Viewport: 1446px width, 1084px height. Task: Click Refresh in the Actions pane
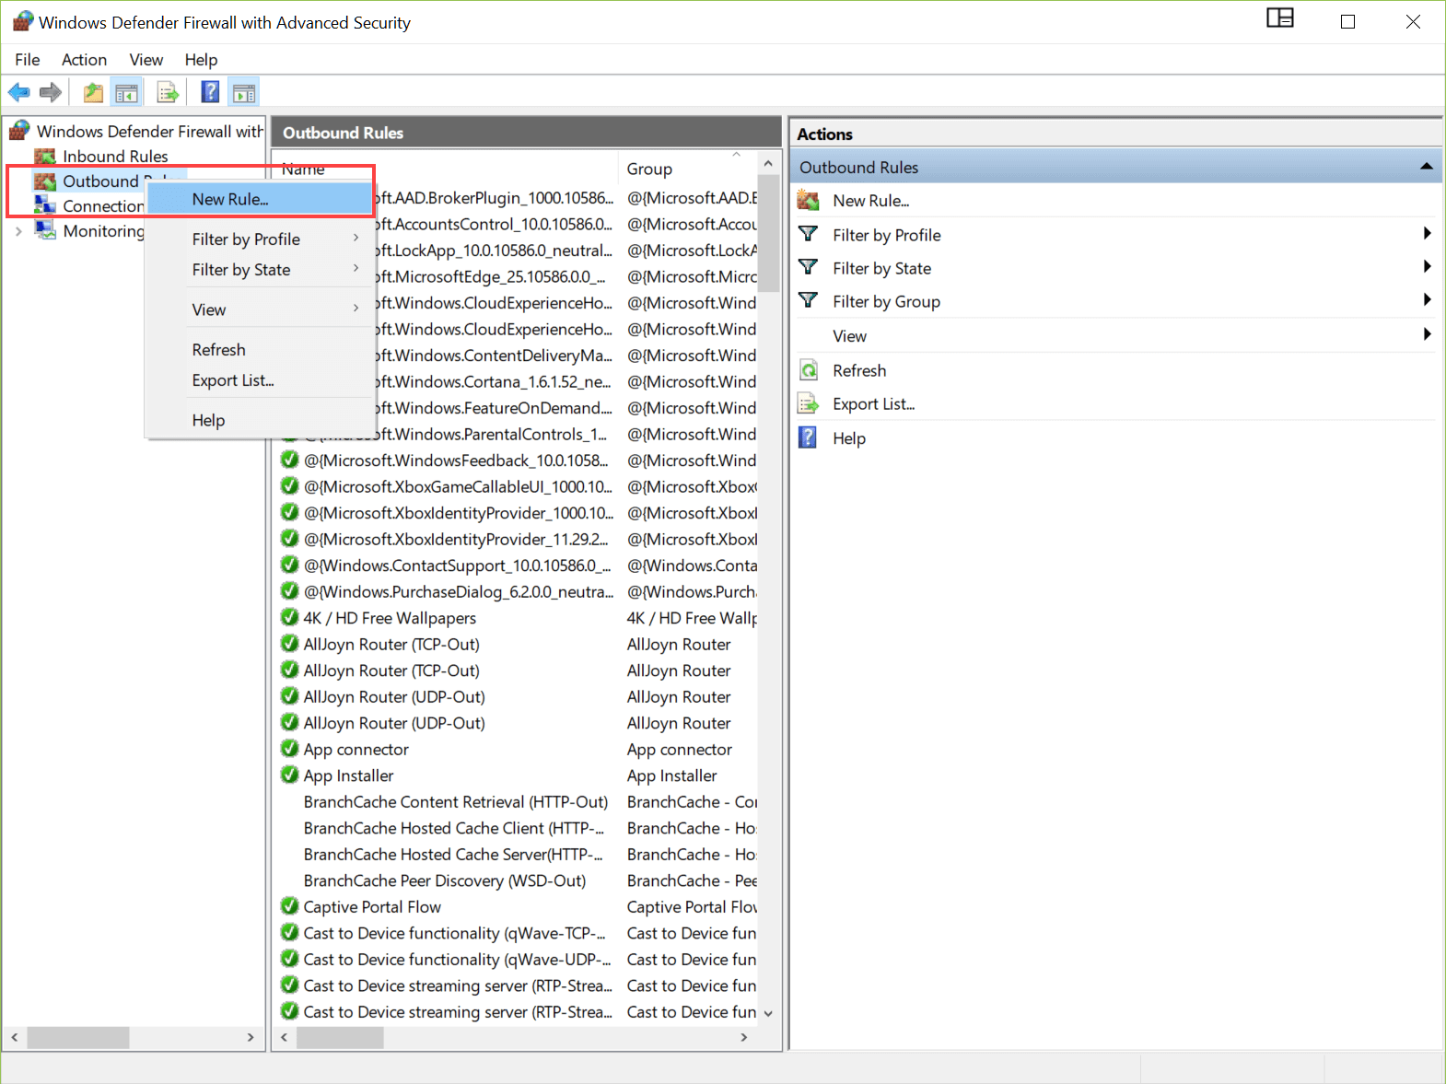coord(859,370)
